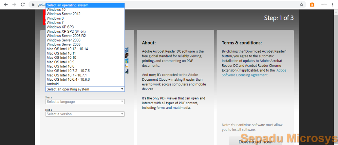Choose Windows 10 from the list
338x145 pixels.
point(85,9)
